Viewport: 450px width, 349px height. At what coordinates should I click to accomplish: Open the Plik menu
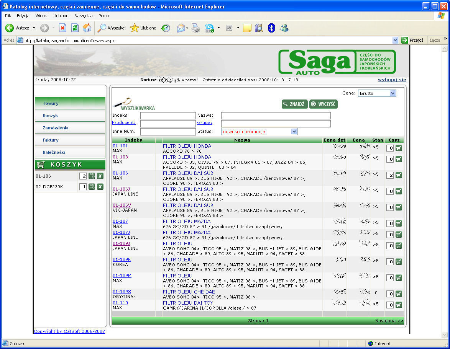click(8, 16)
